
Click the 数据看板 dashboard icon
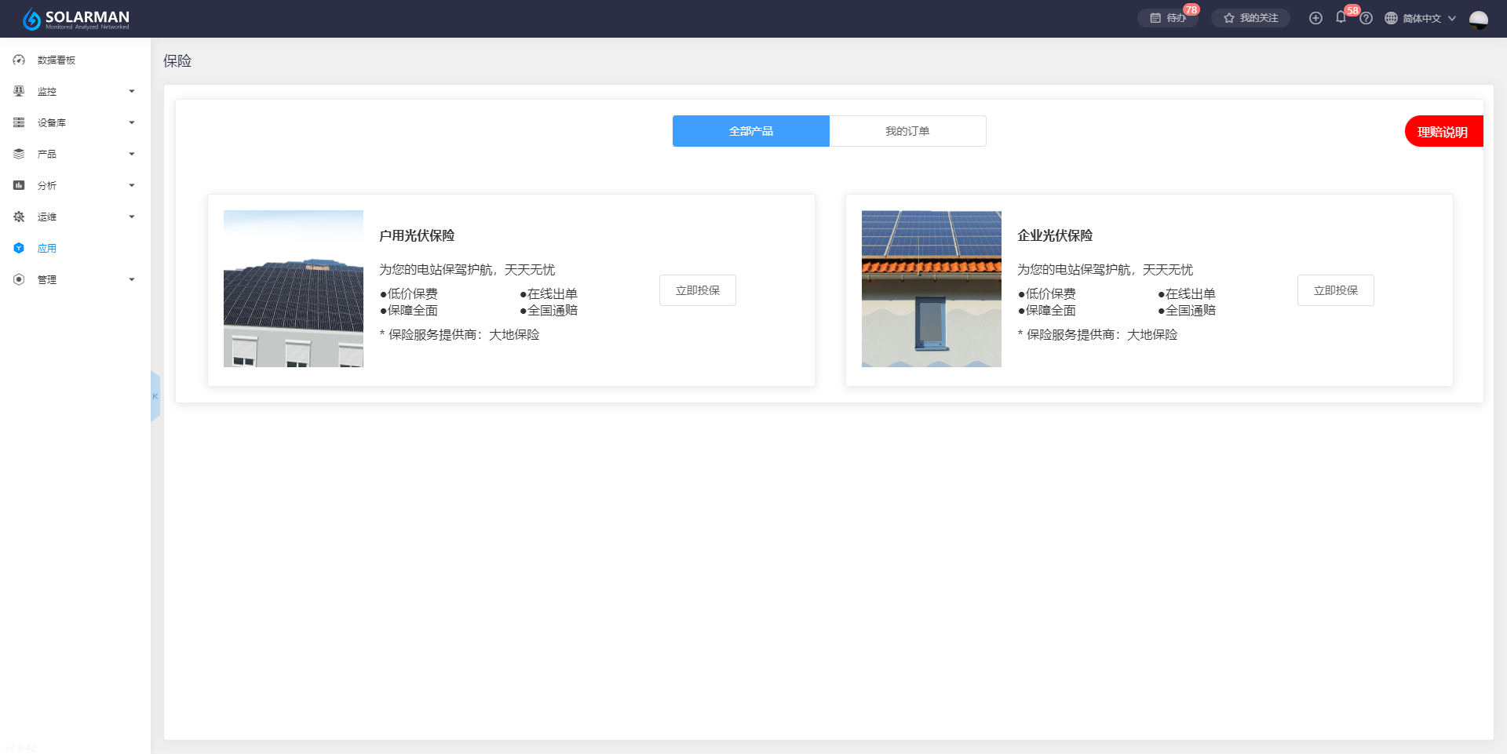pyautogui.click(x=19, y=60)
